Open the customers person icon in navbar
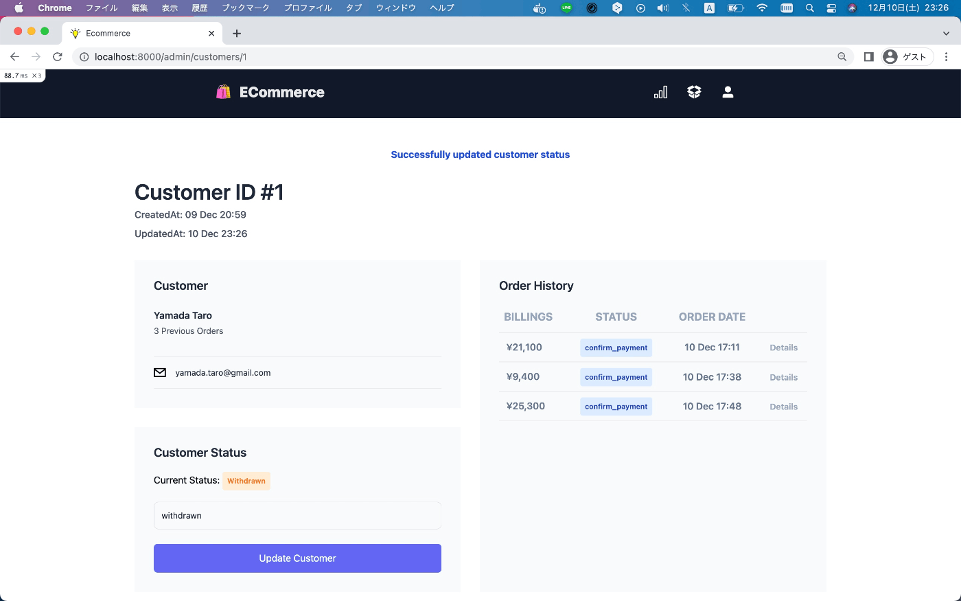Image resolution: width=961 pixels, height=601 pixels. [x=728, y=91]
